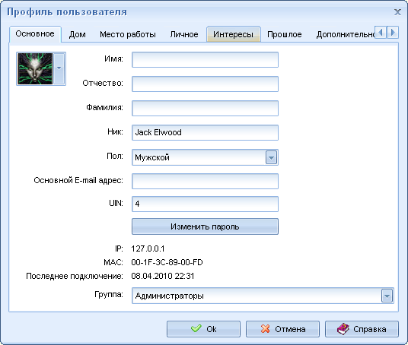
Task: Switch to the Основное tab
Action: [x=35, y=33]
